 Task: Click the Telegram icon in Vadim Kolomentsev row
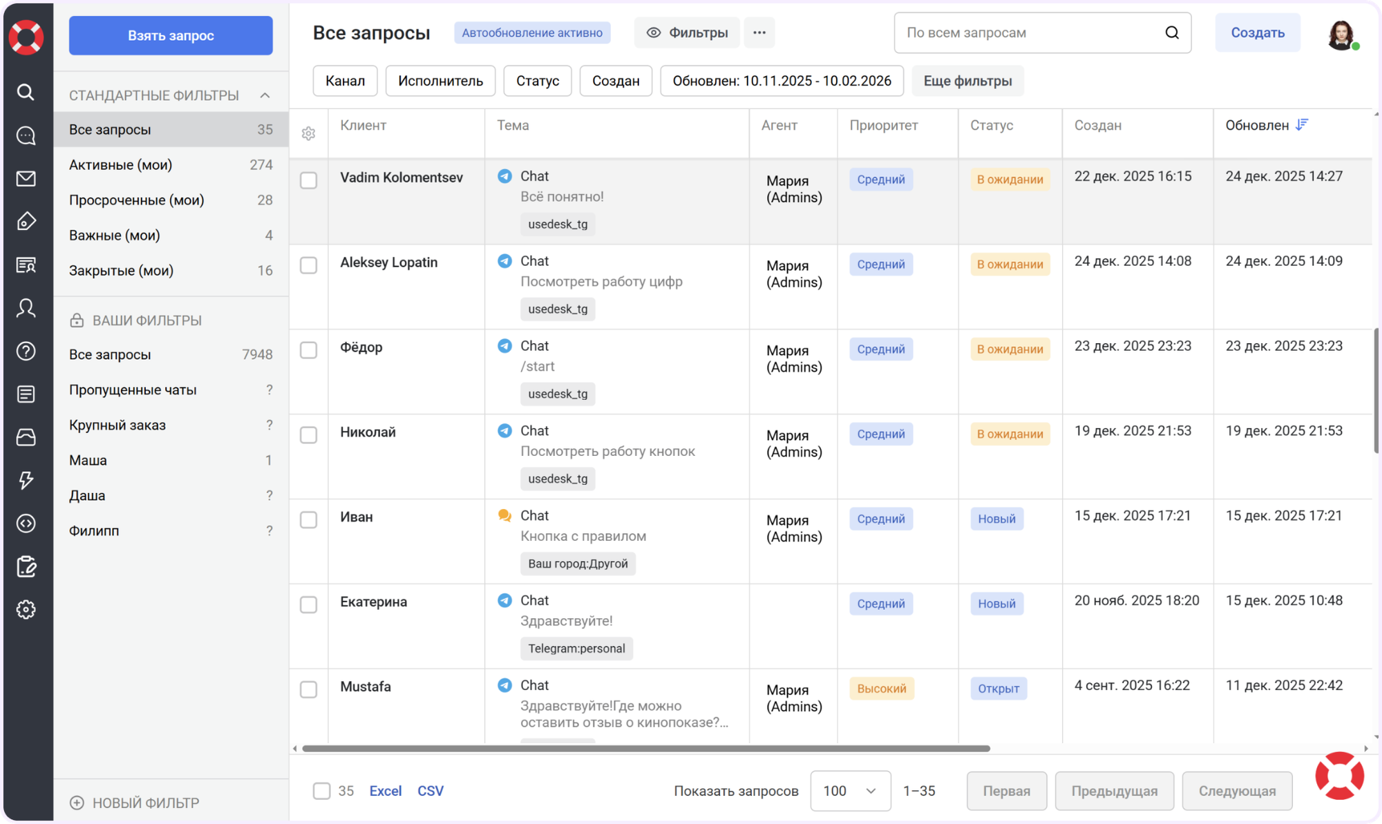tap(505, 176)
